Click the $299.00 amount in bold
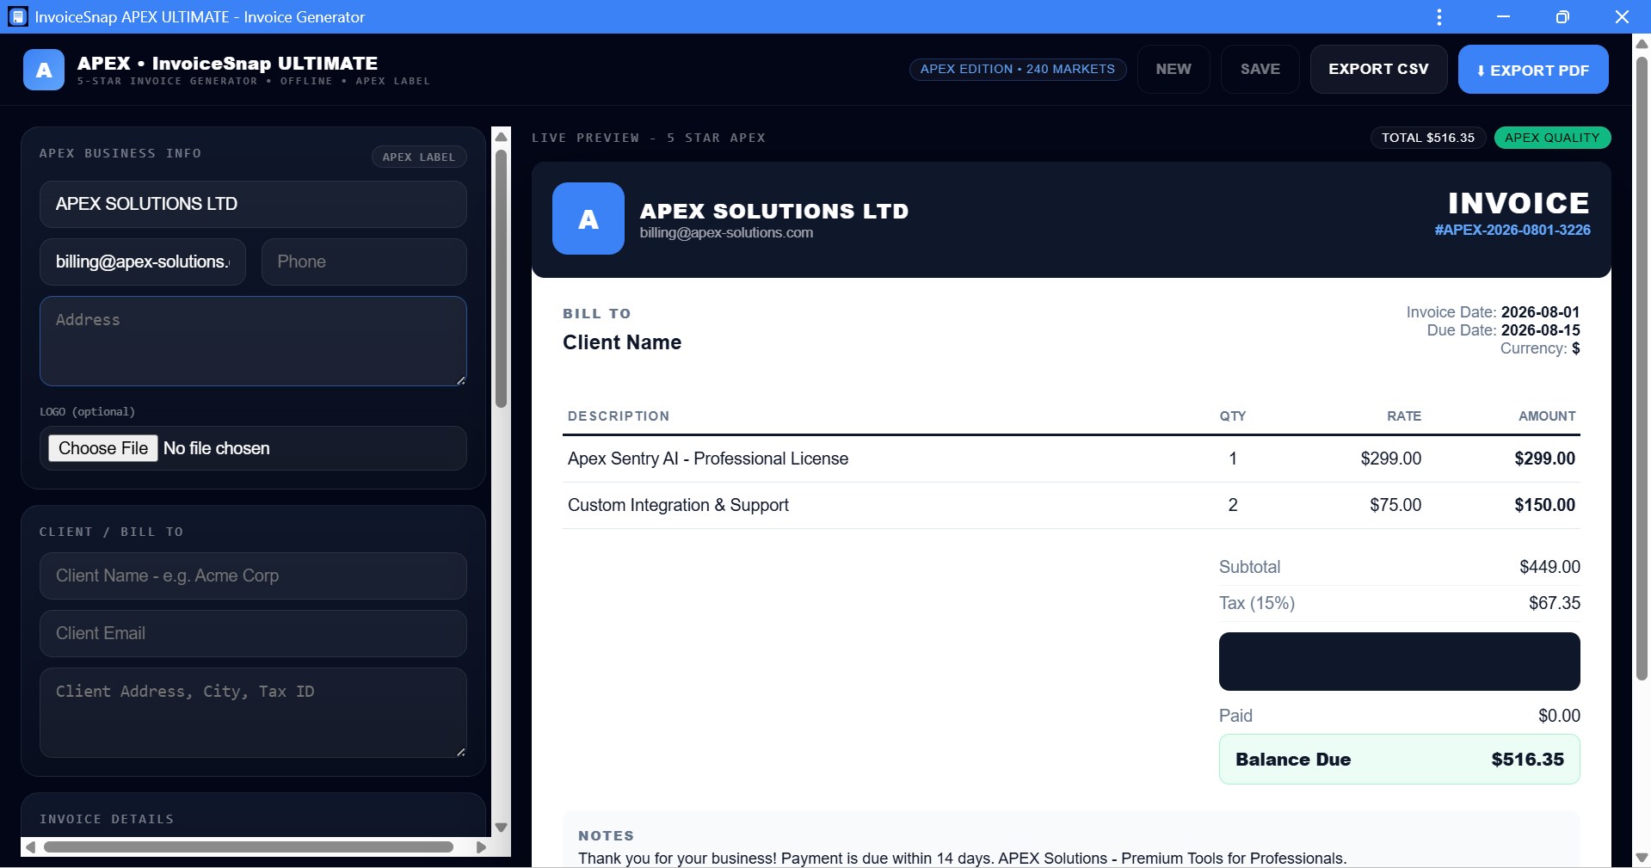The image size is (1651, 868). [x=1544, y=459]
